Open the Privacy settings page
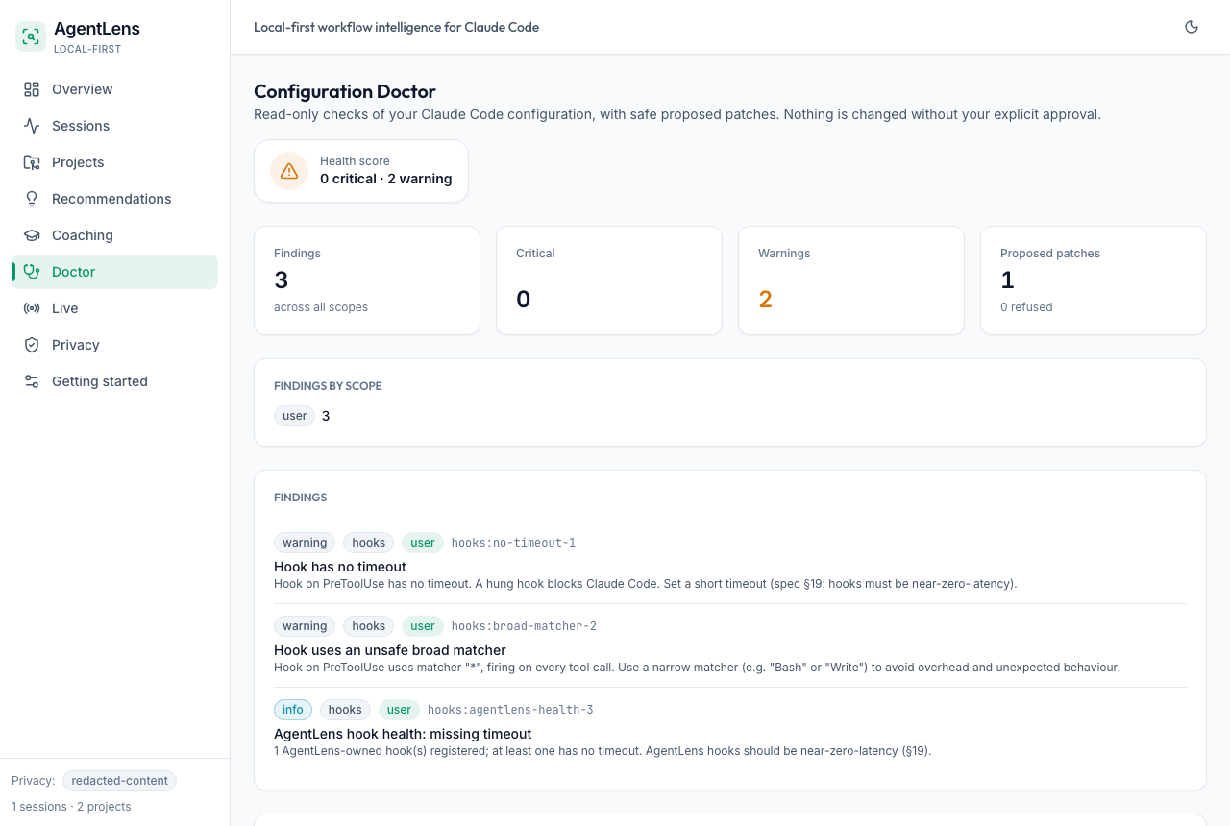The height and width of the screenshot is (826, 1230). coord(114,345)
